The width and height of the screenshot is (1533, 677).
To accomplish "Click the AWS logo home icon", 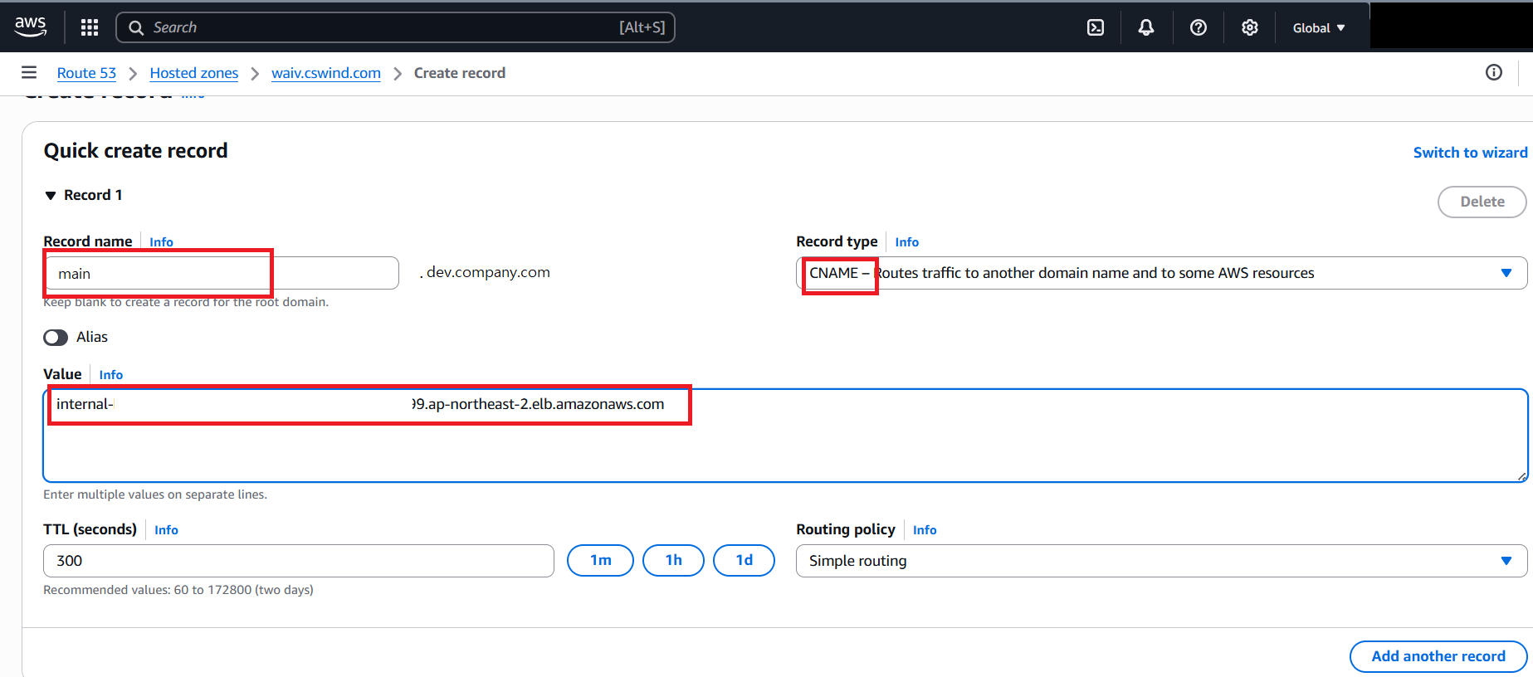I will [31, 27].
